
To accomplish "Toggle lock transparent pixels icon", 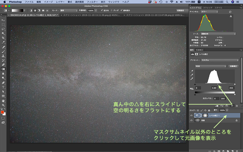I will point(198,110).
